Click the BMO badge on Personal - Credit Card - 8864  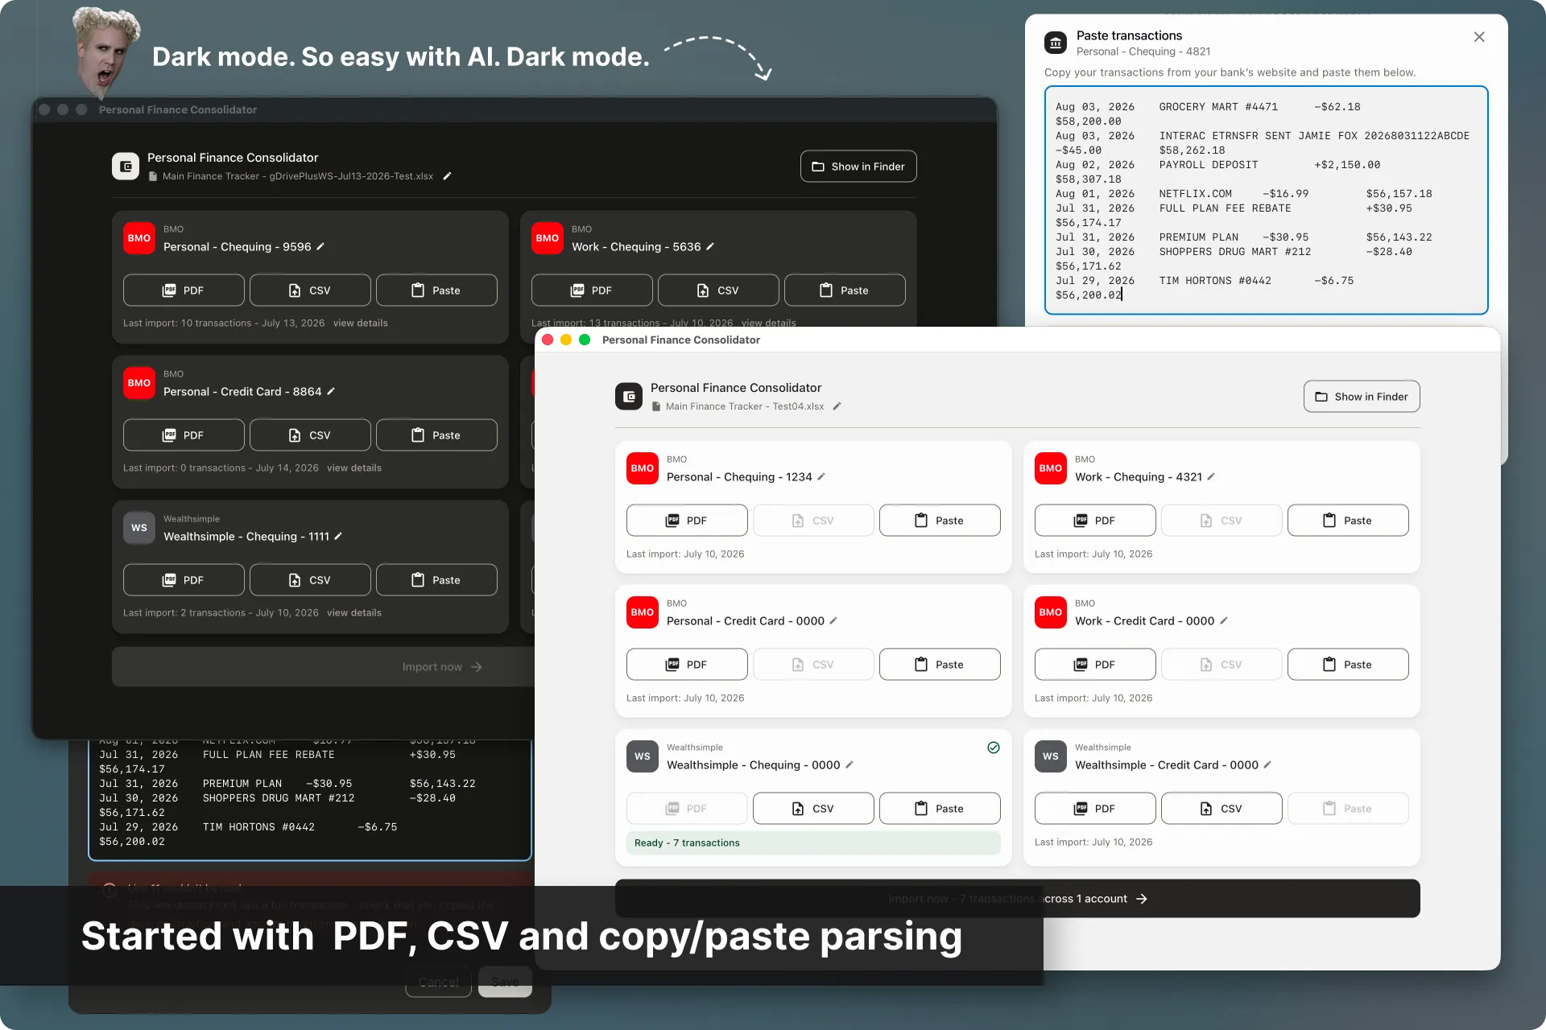point(139,383)
